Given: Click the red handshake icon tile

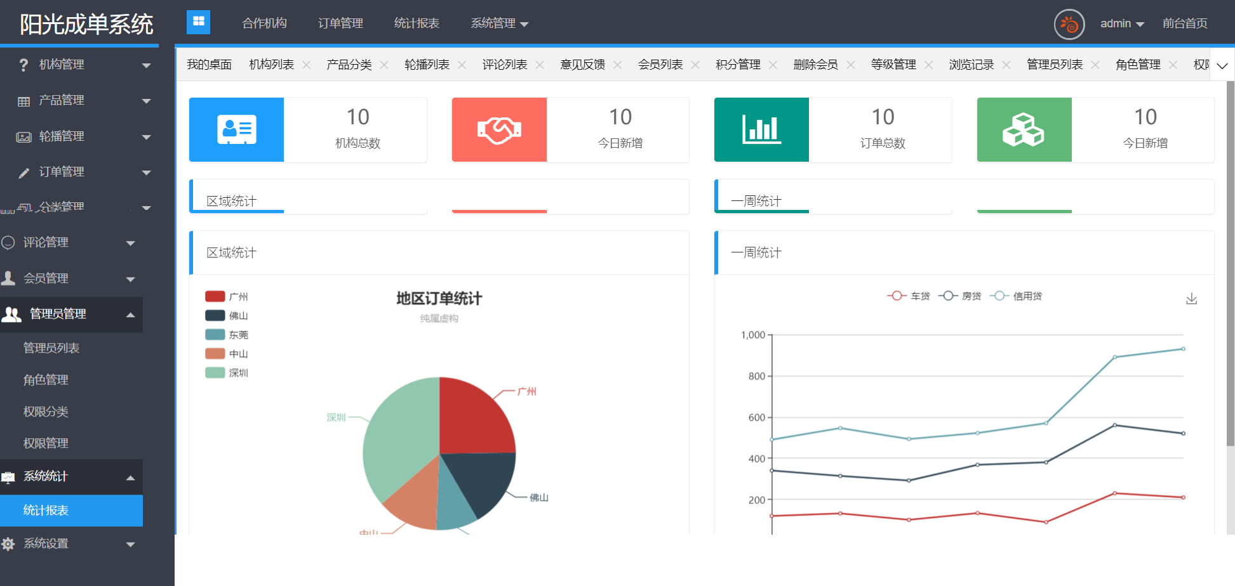Looking at the screenshot, I should [x=499, y=129].
